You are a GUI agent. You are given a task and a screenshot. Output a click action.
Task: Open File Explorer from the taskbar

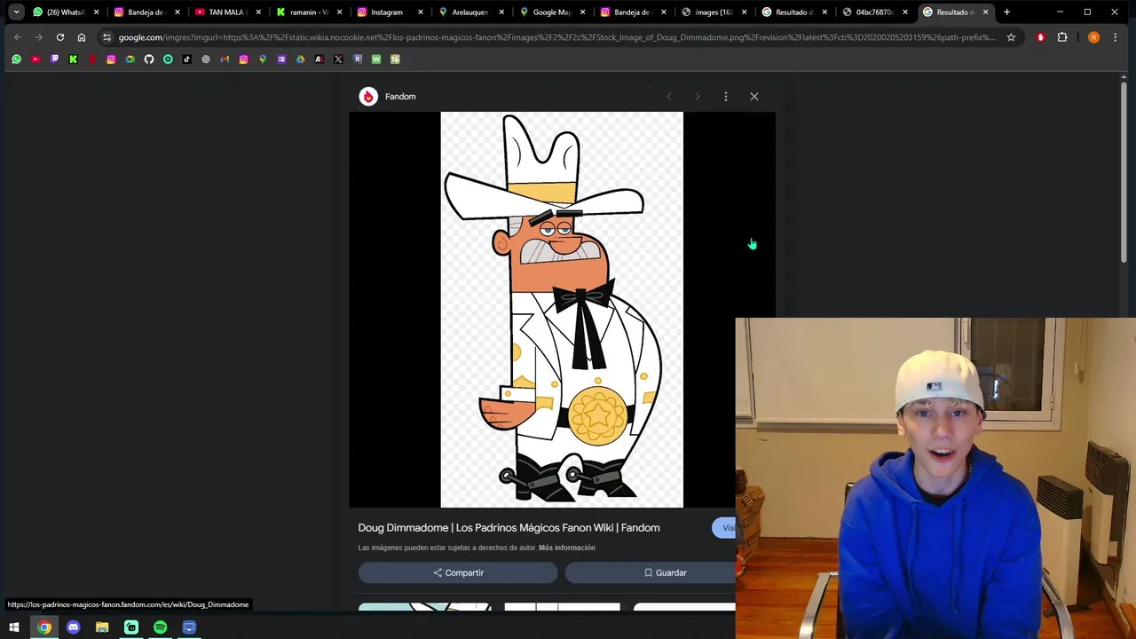click(102, 627)
